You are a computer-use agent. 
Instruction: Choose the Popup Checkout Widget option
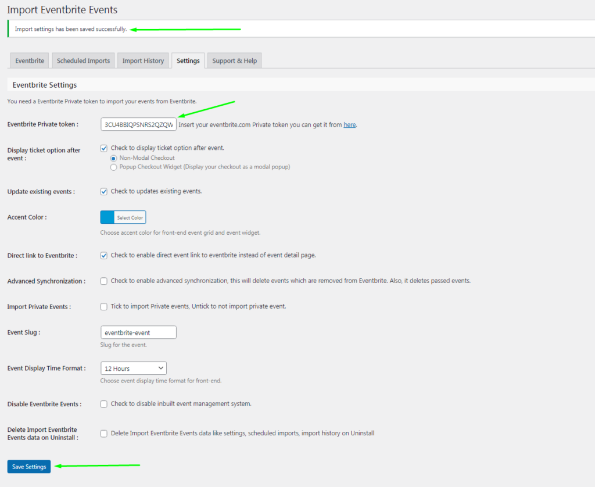click(114, 167)
